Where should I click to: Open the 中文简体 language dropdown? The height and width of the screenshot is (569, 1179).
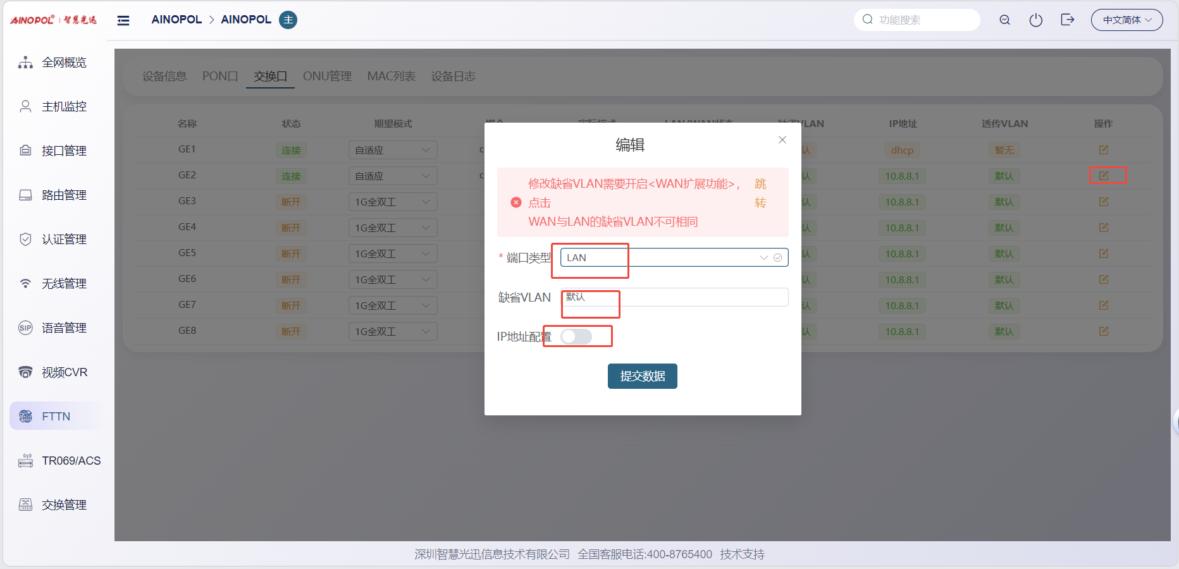(x=1127, y=20)
